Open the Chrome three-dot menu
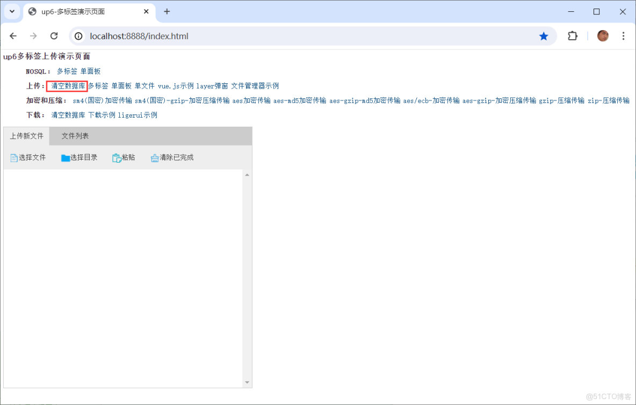Image resolution: width=636 pixels, height=405 pixels. tap(624, 35)
